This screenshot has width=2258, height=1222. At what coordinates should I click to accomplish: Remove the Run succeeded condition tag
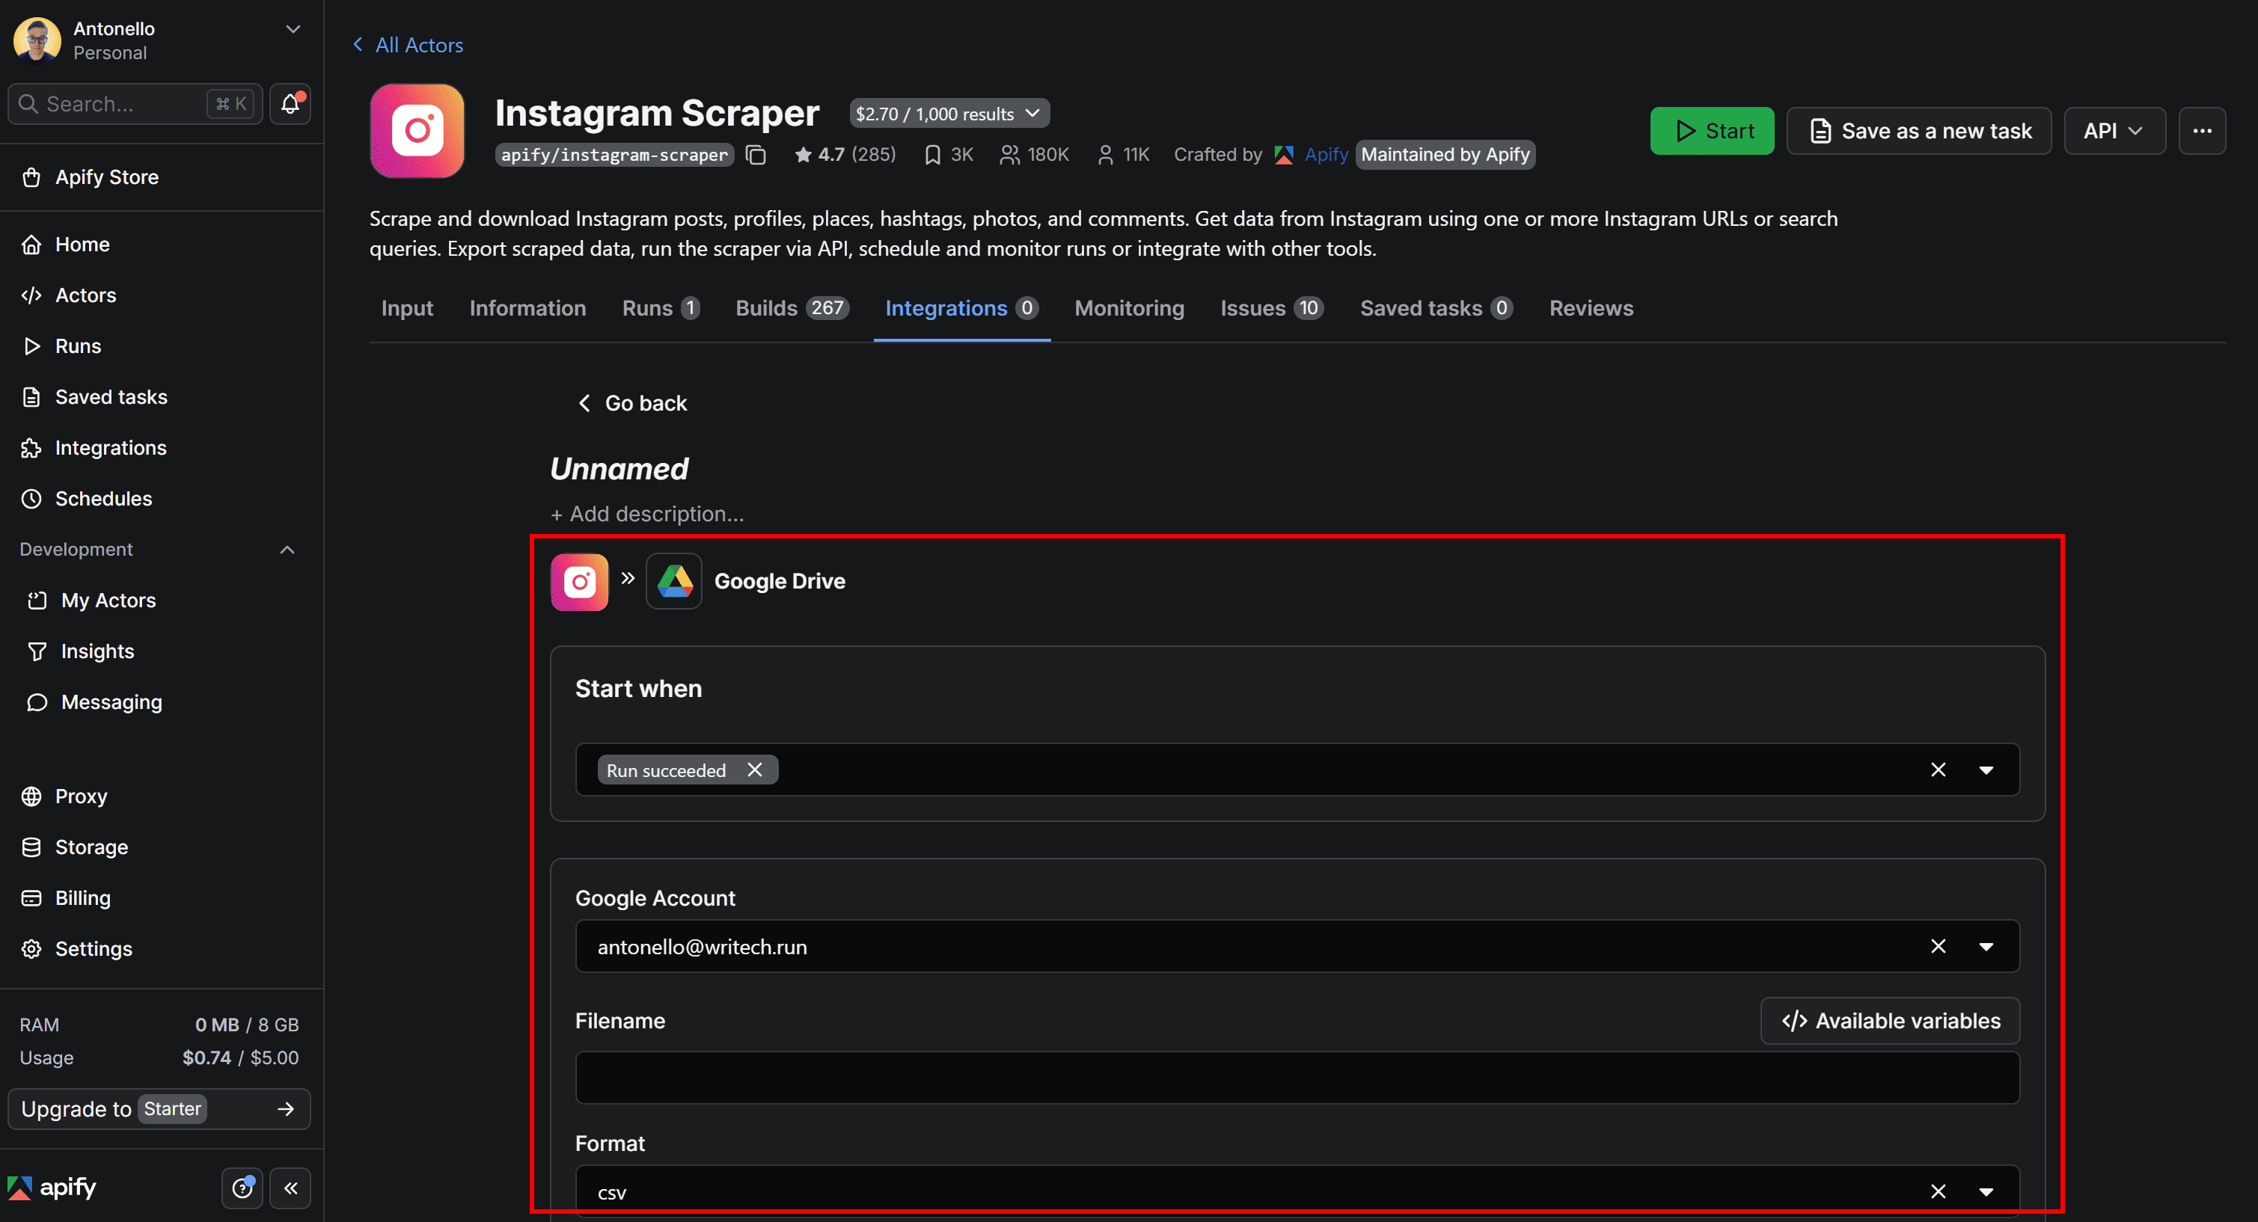point(755,769)
